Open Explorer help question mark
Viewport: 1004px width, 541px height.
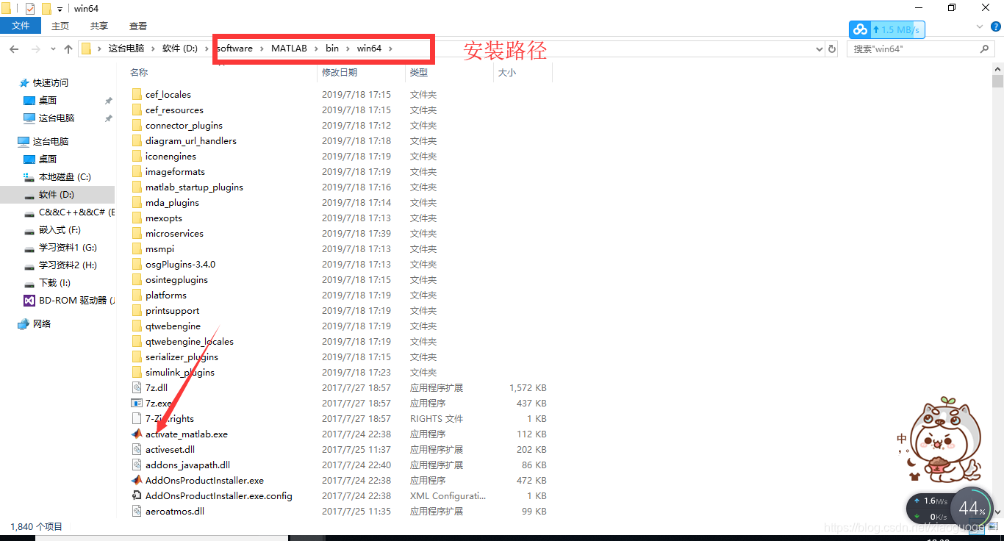[x=995, y=26]
